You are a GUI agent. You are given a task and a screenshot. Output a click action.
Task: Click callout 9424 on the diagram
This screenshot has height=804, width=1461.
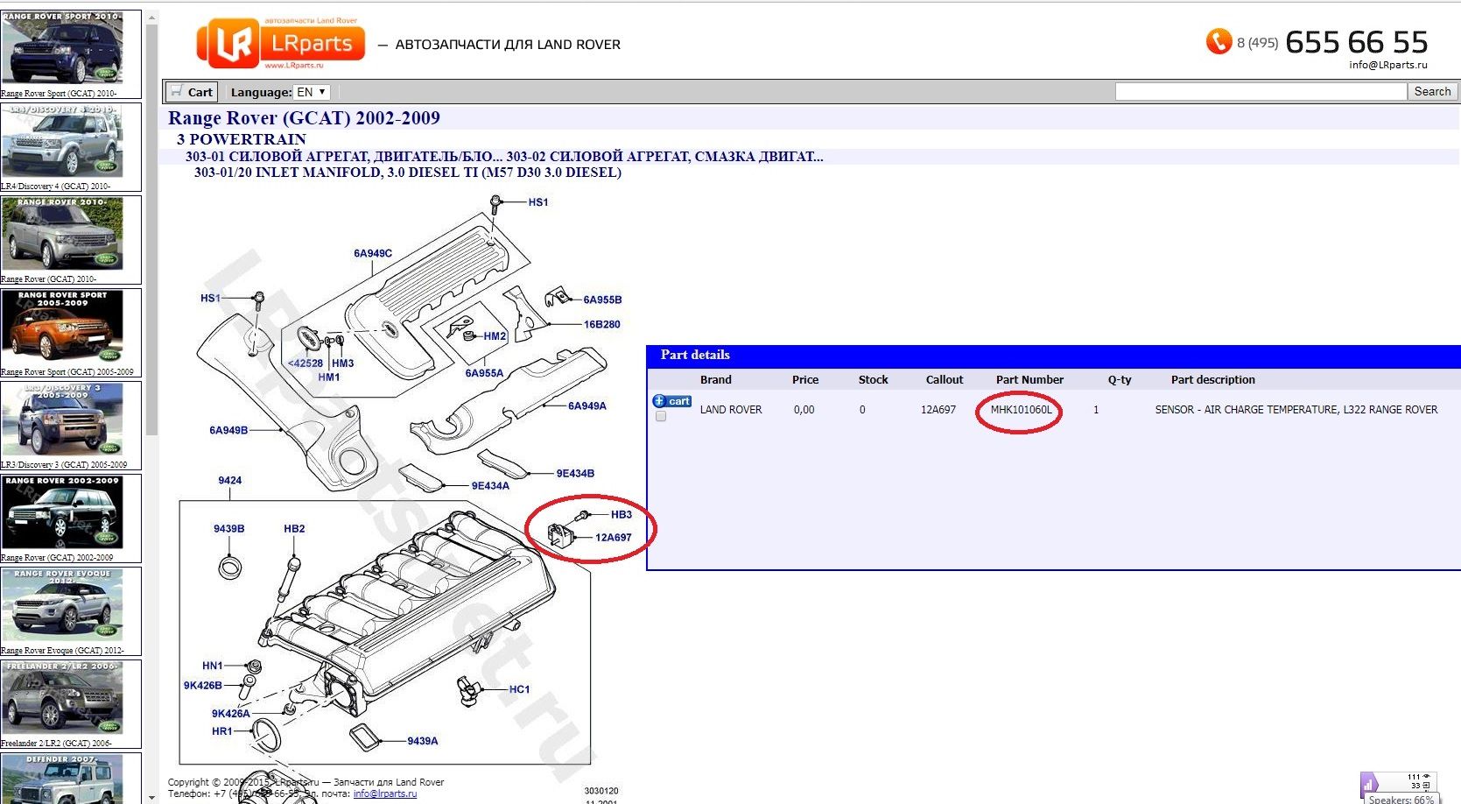pyautogui.click(x=230, y=481)
